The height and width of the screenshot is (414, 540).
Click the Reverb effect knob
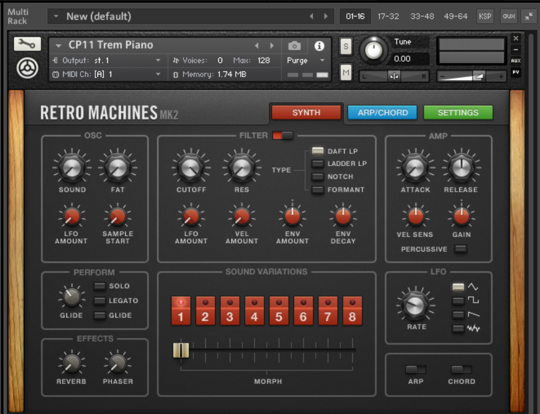[x=72, y=363]
